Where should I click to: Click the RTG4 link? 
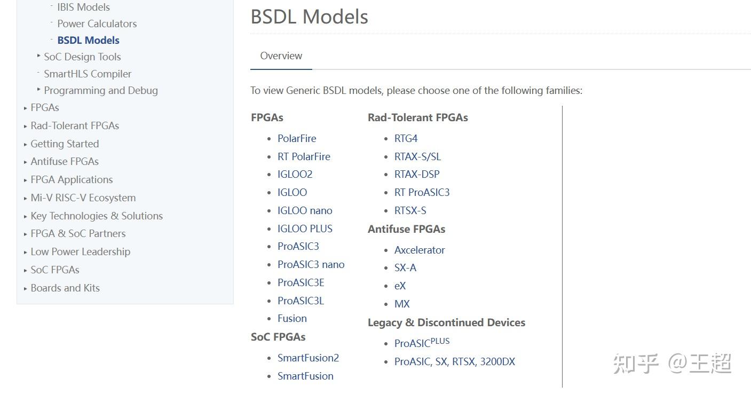tap(406, 138)
